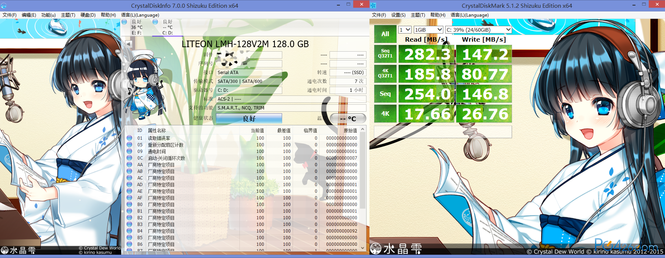Click status orb for attribute AB row

pos(129,171)
